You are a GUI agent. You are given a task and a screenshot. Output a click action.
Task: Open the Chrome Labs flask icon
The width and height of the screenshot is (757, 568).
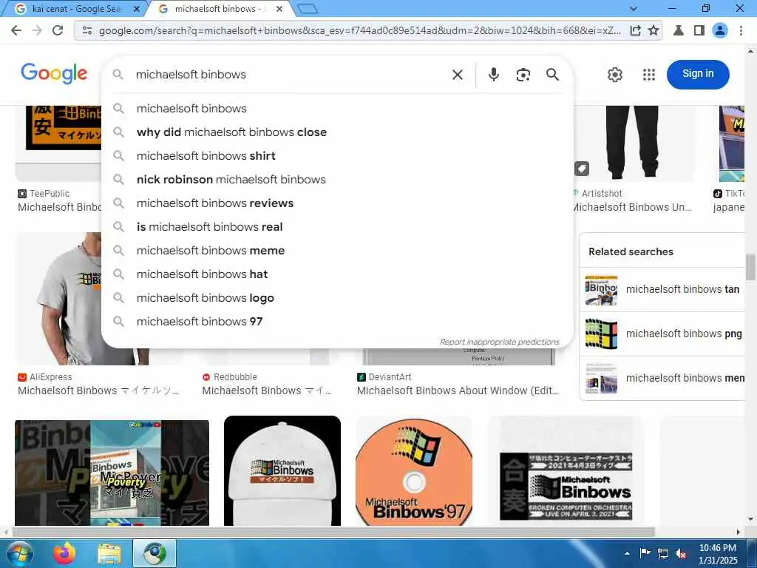pyautogui.click(x=679, y=30)
